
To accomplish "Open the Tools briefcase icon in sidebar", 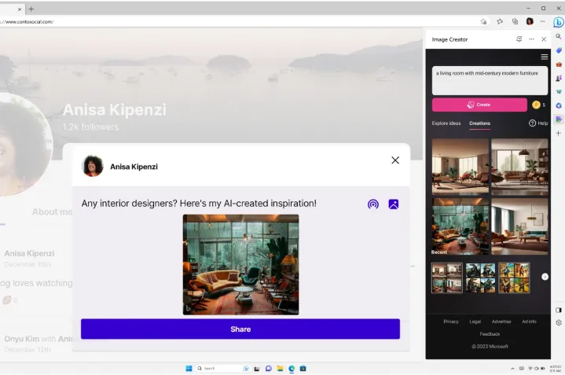I will (559, 64).
